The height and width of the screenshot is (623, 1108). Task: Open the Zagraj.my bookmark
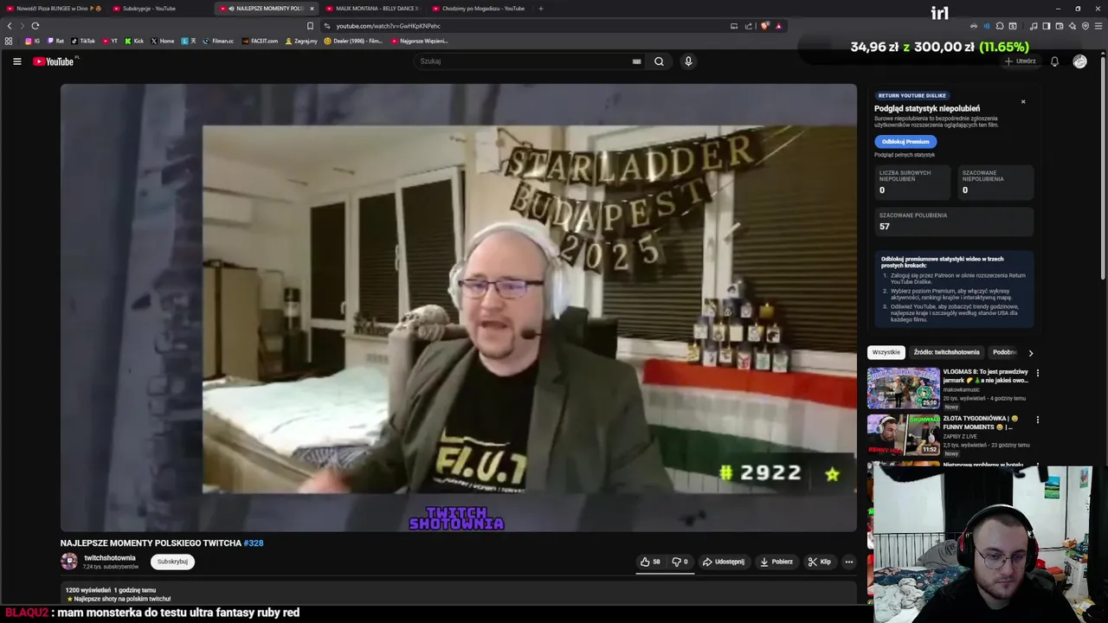(301, 41)
